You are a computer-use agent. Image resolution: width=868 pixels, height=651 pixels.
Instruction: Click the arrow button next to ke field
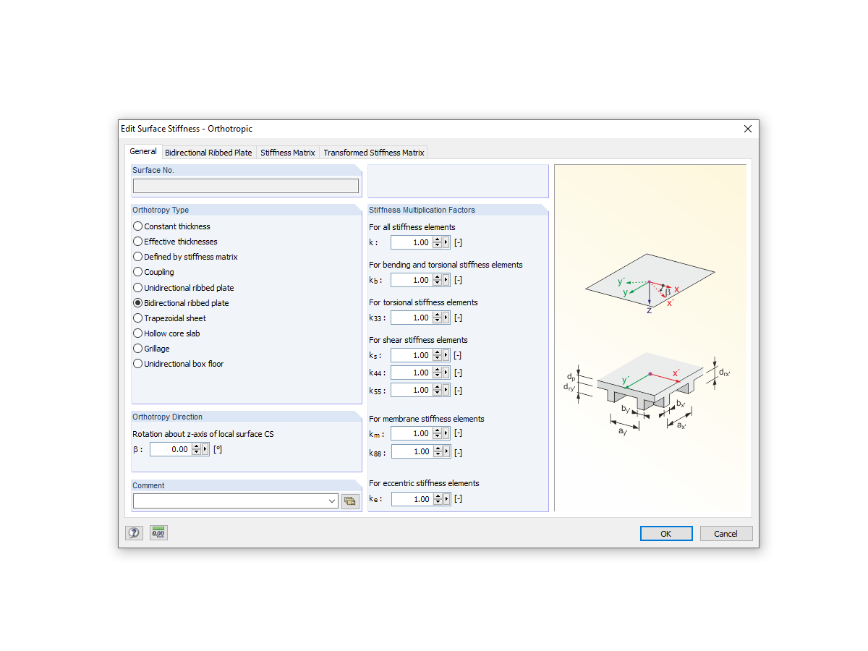447,498
